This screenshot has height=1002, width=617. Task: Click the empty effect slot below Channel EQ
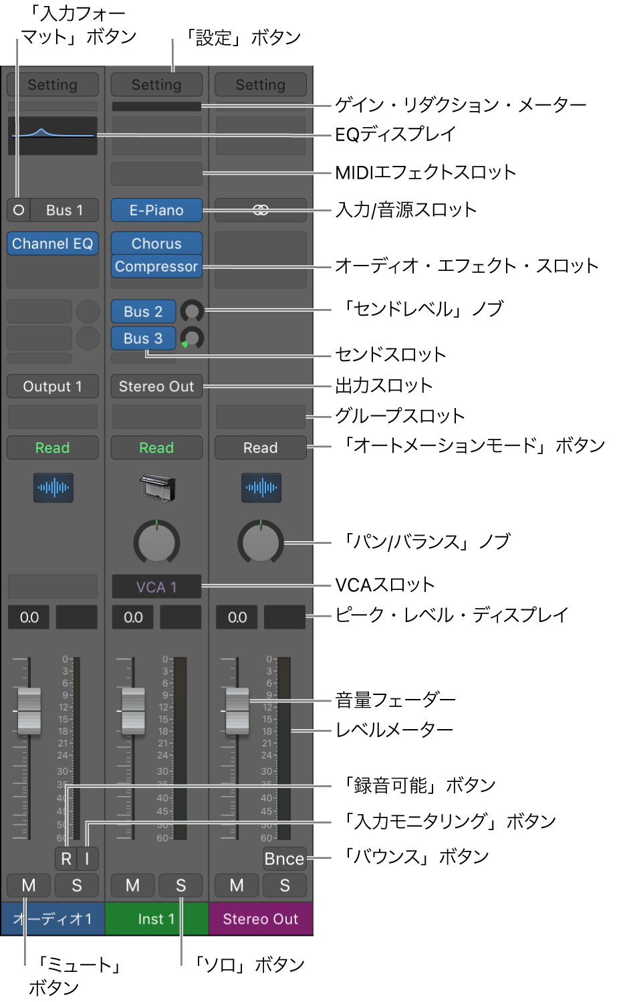pos(53,272)
